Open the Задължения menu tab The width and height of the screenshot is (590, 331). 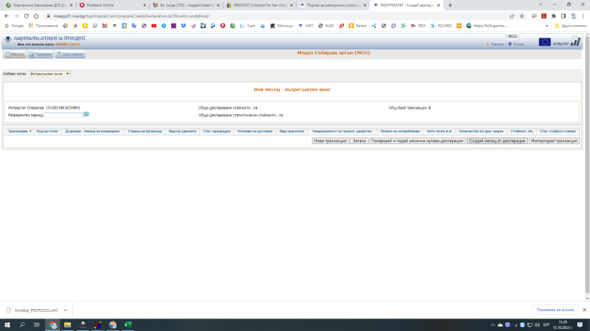(69, 54)
